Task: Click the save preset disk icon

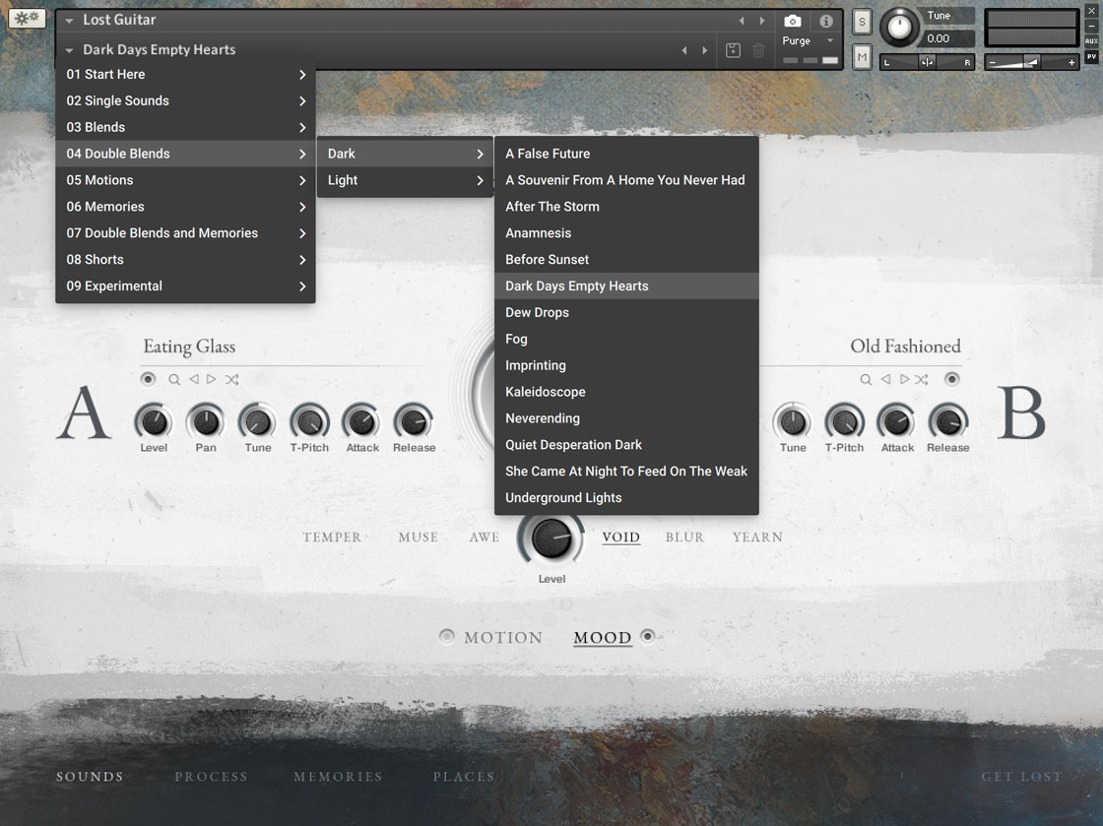Action: click(x=733, y=50)
